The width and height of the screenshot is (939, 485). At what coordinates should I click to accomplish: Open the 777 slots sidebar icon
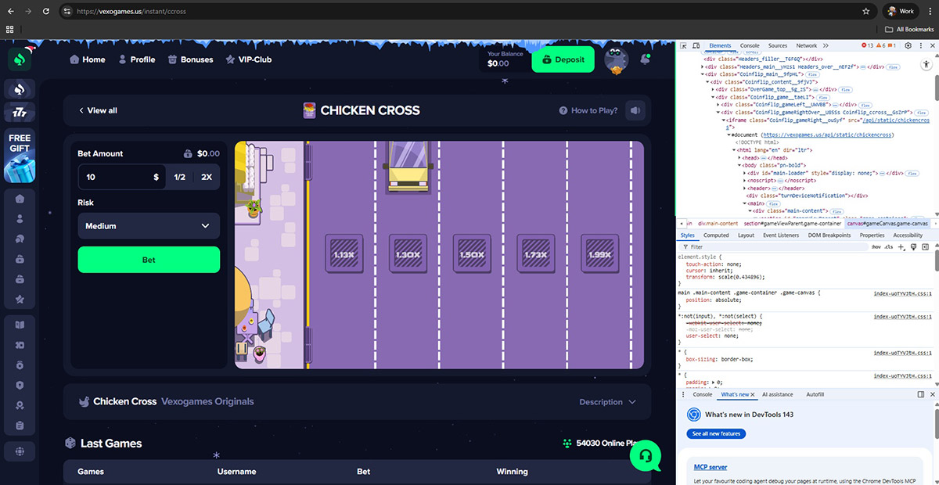point(20,113)
